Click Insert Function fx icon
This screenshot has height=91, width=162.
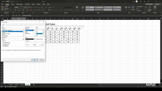pyautogui.click(x=19, y=15)
